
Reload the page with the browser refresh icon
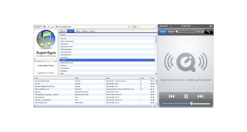pos(44,27)
